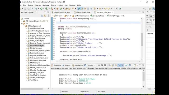The width and height of the screenshot is (169, 95).
Task: Minimize the Package Explorer panel
Action: tap(45, 12)
